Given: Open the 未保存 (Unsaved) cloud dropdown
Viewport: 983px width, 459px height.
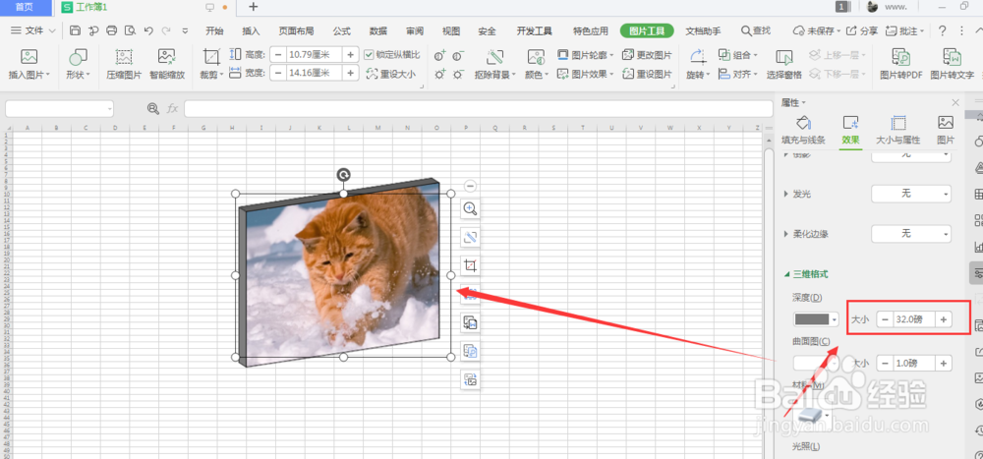Looking at the screenshot, I should 816,30.
